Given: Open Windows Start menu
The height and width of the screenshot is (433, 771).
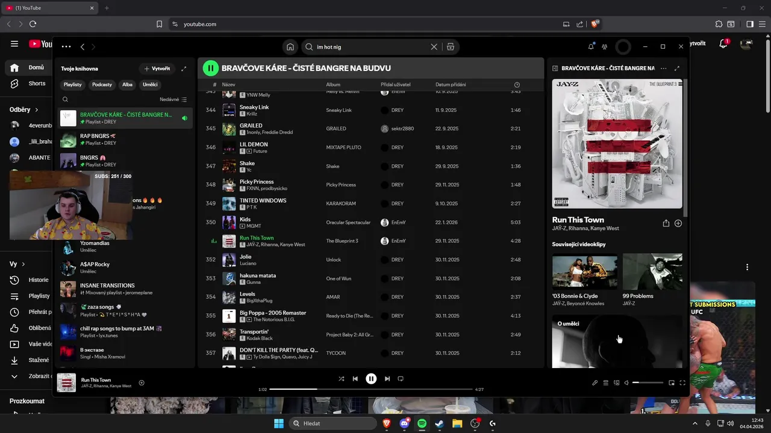Looking at the screenshot, I should pos(279,423).
